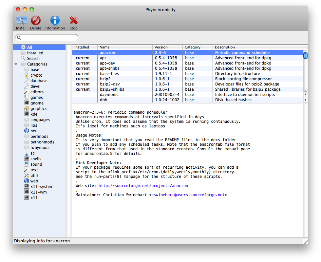Click the sound iPod icon
Screen dimensions: 321x262
click(27, 164)
